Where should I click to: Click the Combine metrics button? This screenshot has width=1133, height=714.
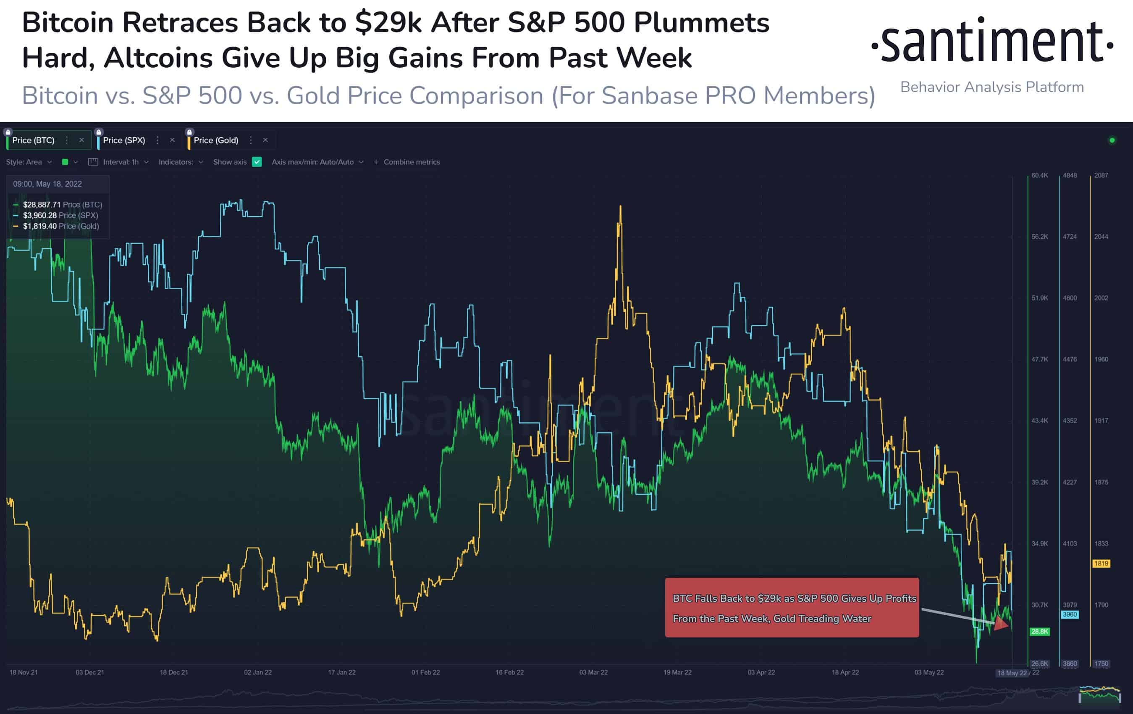pyautogui.click(x=407, y=161)
